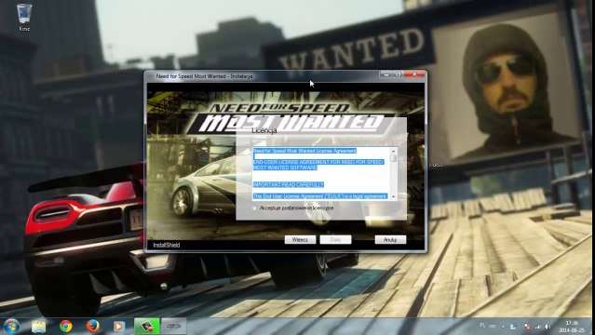The image size is (595, 335).
Task: Switch to the green screen recorder taskbar app
Action: coord(146,327)
